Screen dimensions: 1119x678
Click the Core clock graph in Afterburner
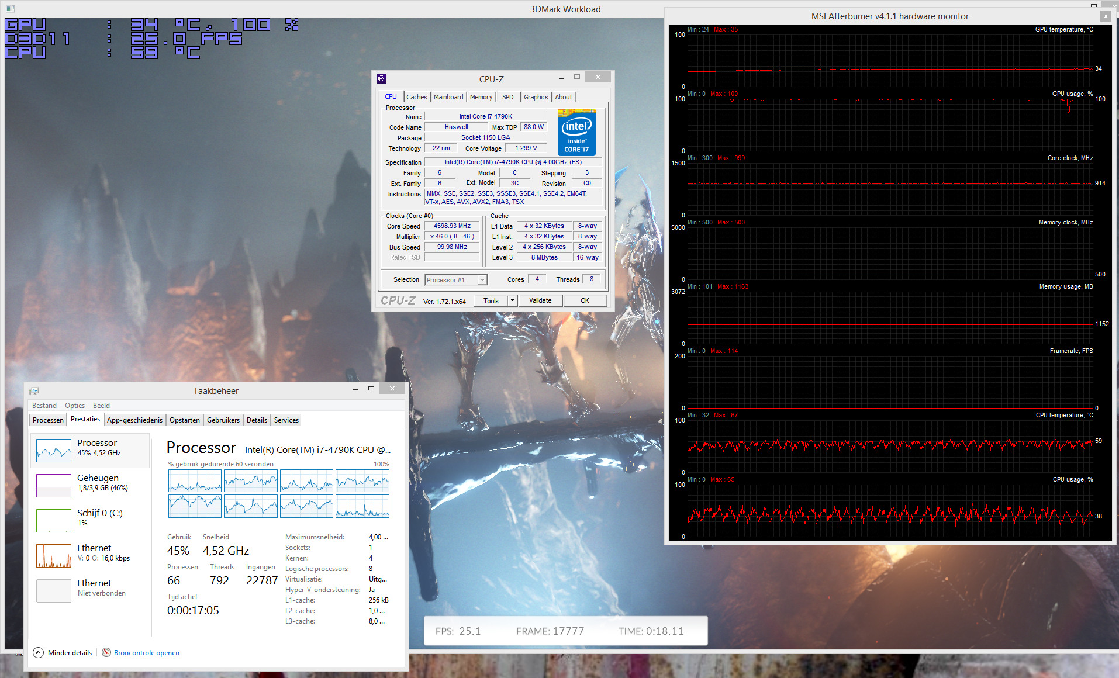(890, 189)
